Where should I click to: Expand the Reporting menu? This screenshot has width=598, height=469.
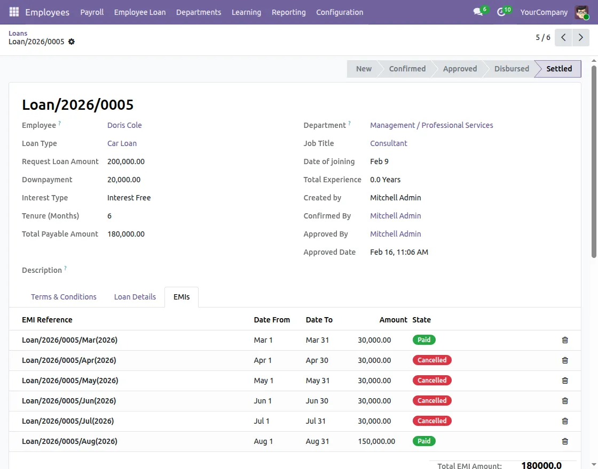(x=288, y=12)
